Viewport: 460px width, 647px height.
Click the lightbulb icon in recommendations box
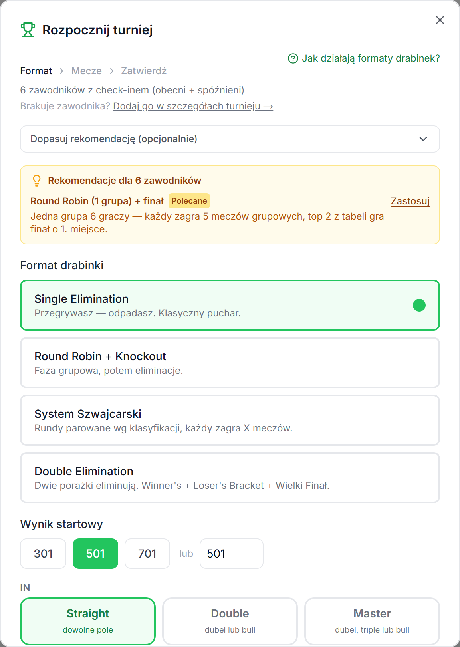(x=37, y=181)
